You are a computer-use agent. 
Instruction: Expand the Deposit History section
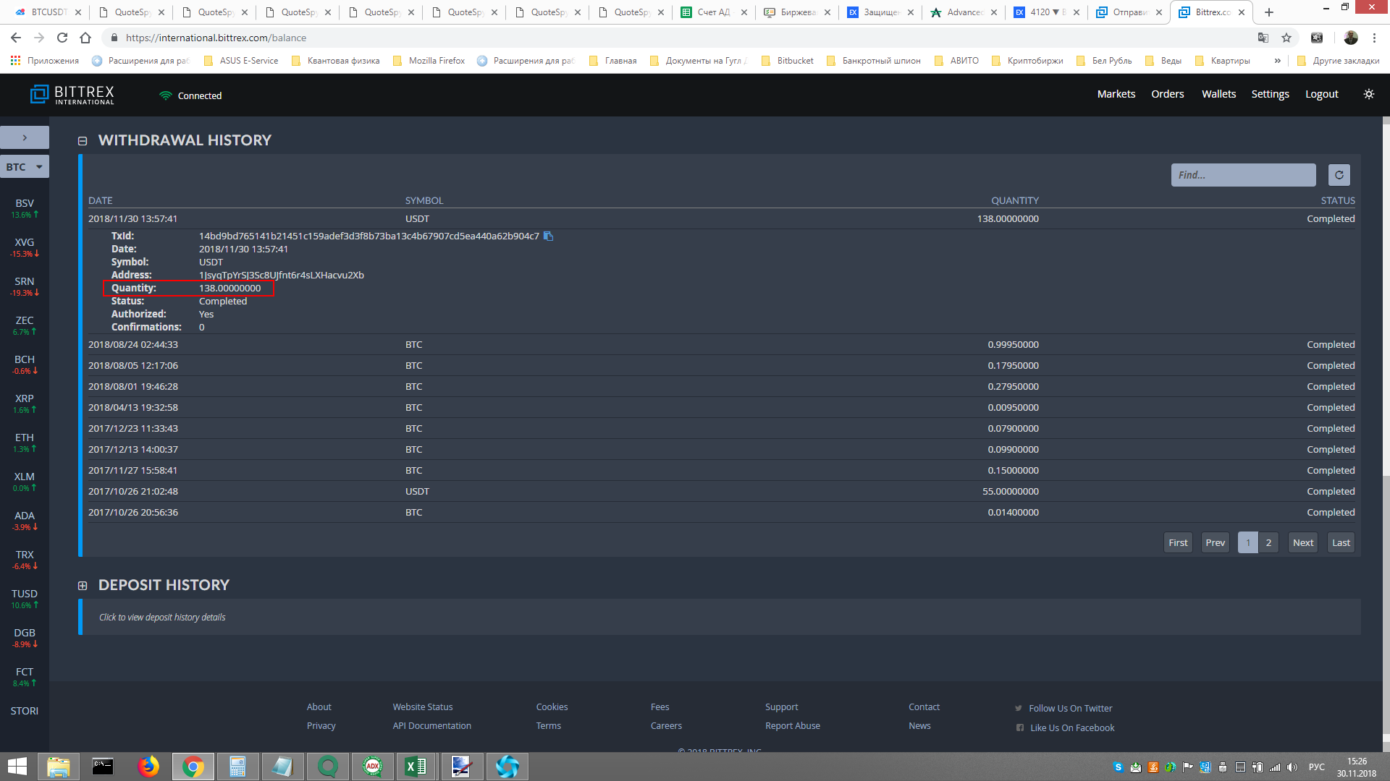[83, 586]
